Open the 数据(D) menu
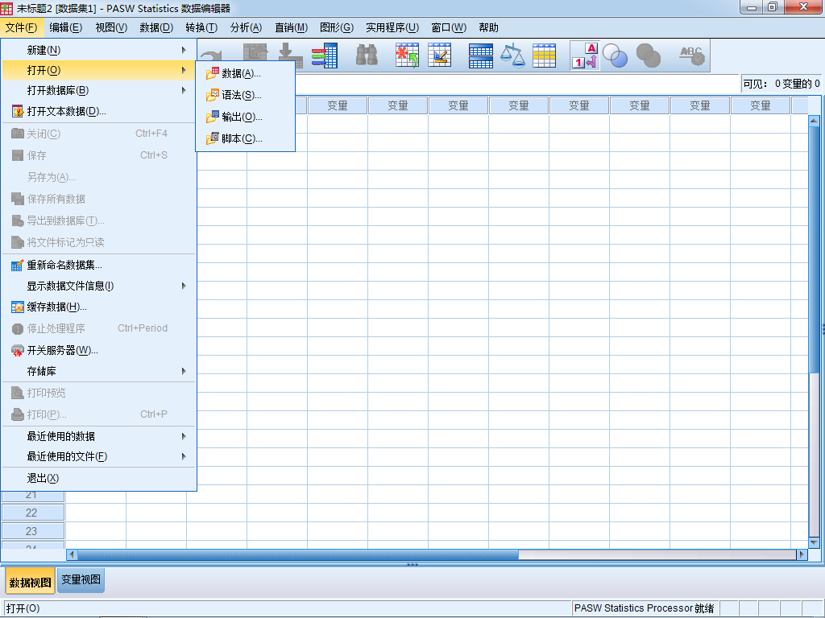This screenshot has height=618, width=825. [156, 27]
